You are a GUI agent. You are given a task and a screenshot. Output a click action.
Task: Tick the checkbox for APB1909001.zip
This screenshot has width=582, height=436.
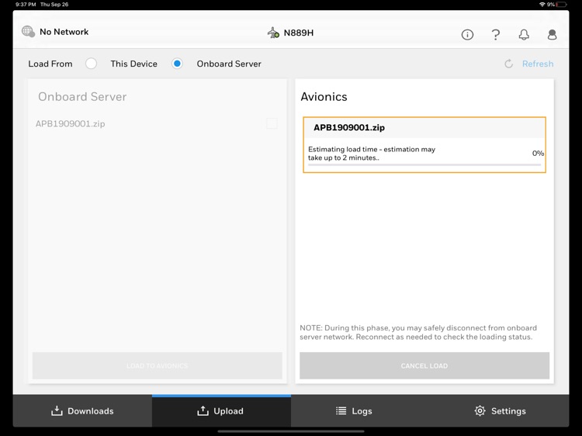(x=272, y=123)
